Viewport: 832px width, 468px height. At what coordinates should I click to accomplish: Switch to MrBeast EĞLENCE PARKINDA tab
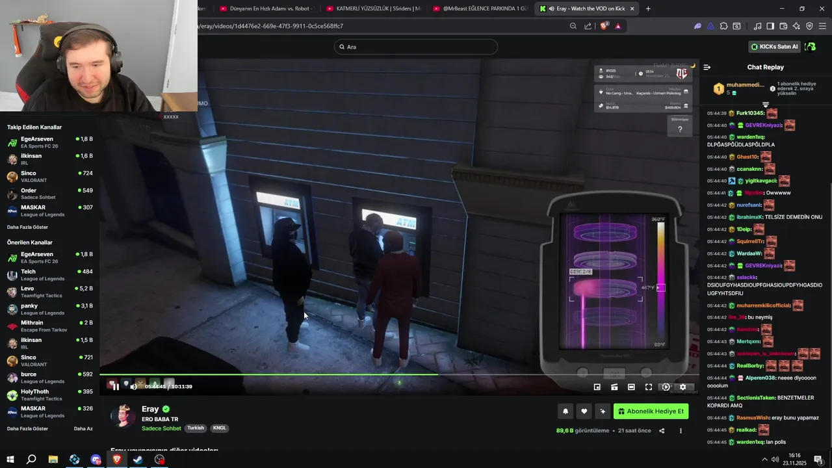[480, 8]
